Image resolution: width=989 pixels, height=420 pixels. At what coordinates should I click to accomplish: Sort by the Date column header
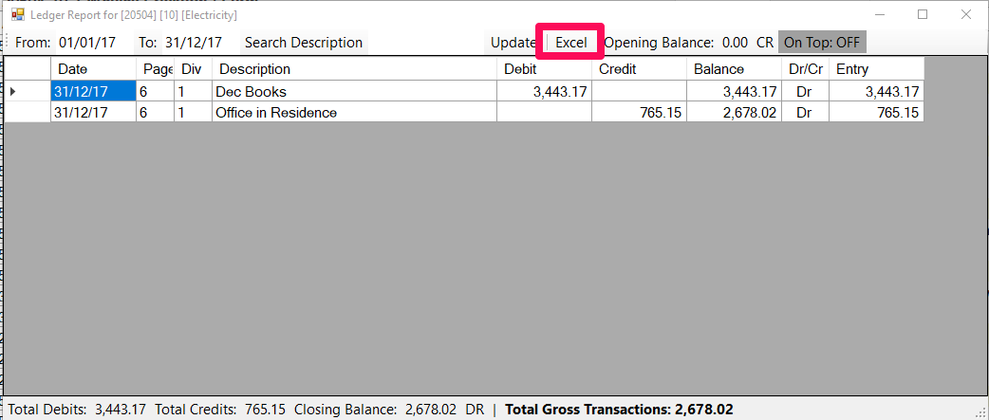[93, 69]
